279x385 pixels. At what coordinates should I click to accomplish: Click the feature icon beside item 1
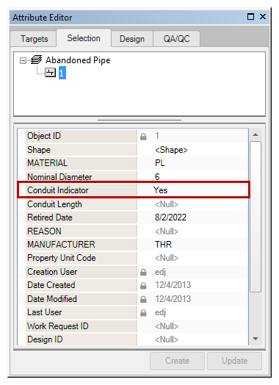pos(51,73)
